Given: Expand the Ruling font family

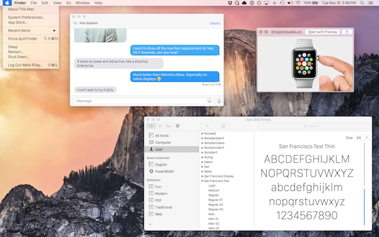Looking at the screenshot, I should (203, 157).
